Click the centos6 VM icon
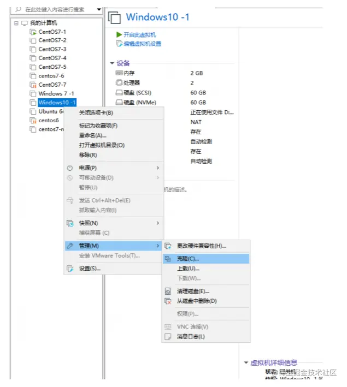 tap(33, 121)
